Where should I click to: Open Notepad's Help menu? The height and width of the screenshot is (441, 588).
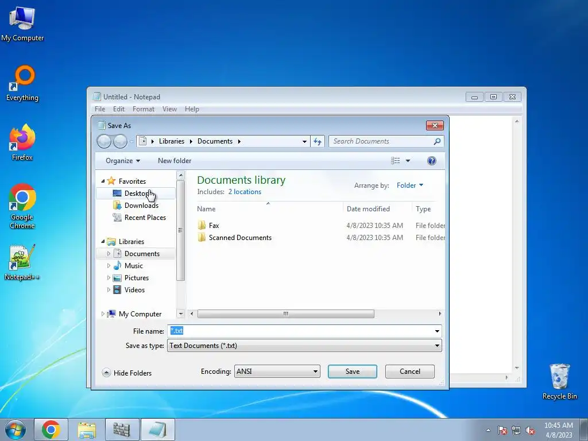coord(192,109)
